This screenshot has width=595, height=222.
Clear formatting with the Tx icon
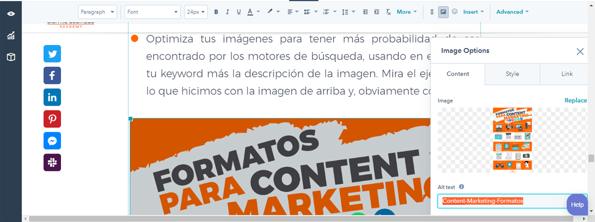(x=388, y=12)
